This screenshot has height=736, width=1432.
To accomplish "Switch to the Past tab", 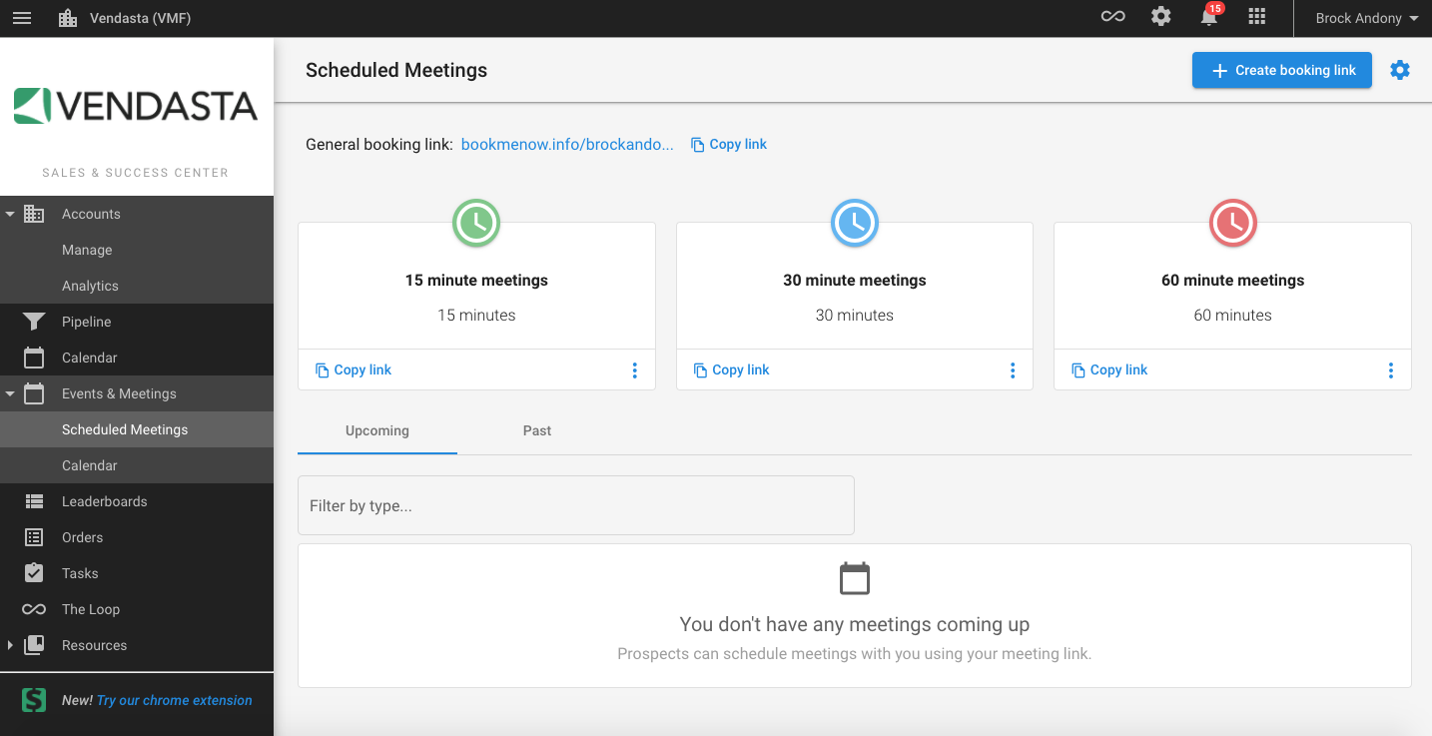I will click(x=537, y=430).
